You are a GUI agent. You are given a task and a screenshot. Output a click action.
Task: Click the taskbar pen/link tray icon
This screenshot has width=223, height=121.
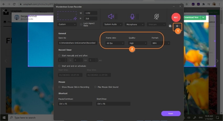(195, 118)
